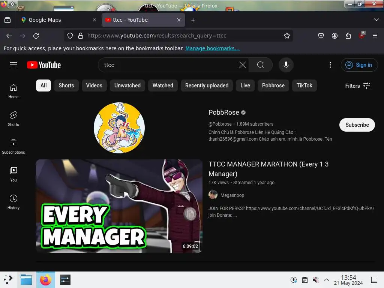The width and height of the screenshot is (384, 288).
Task: Subscribe to the PobbRose channel
Action: point(357,125)
